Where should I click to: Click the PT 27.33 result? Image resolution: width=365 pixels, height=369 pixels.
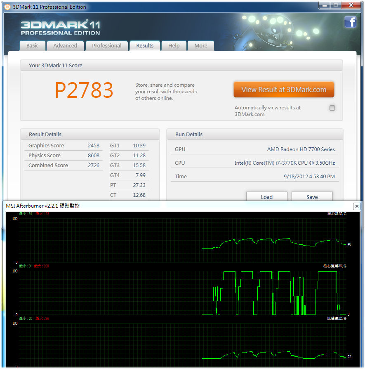pos(129,185)
